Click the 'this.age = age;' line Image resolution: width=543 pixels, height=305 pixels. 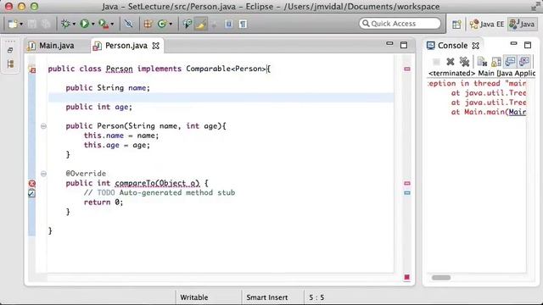(117, 145)
